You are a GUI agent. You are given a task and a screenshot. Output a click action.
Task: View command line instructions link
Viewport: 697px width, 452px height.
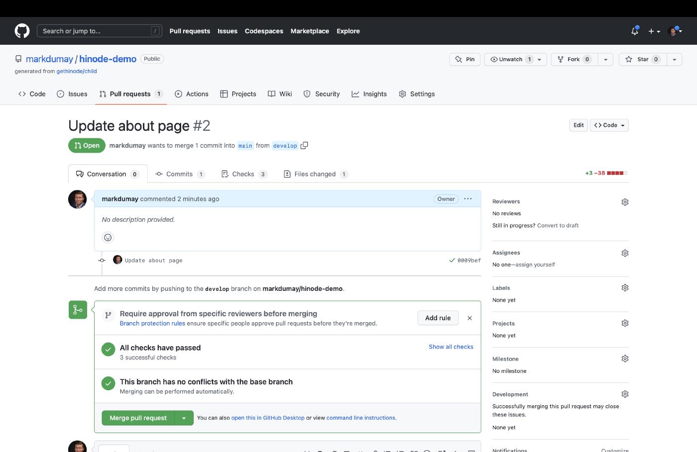click(x=361, y=418)
